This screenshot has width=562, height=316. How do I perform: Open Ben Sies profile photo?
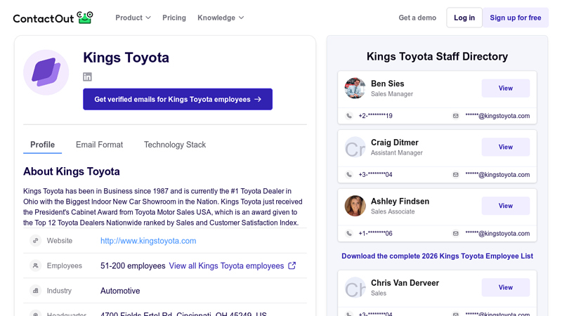click(x=355, y=88)
